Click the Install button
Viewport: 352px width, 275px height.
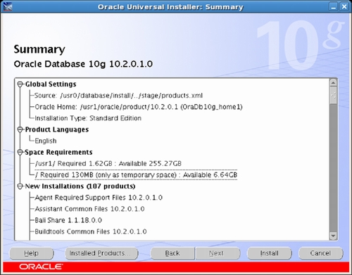pos(269,253)
